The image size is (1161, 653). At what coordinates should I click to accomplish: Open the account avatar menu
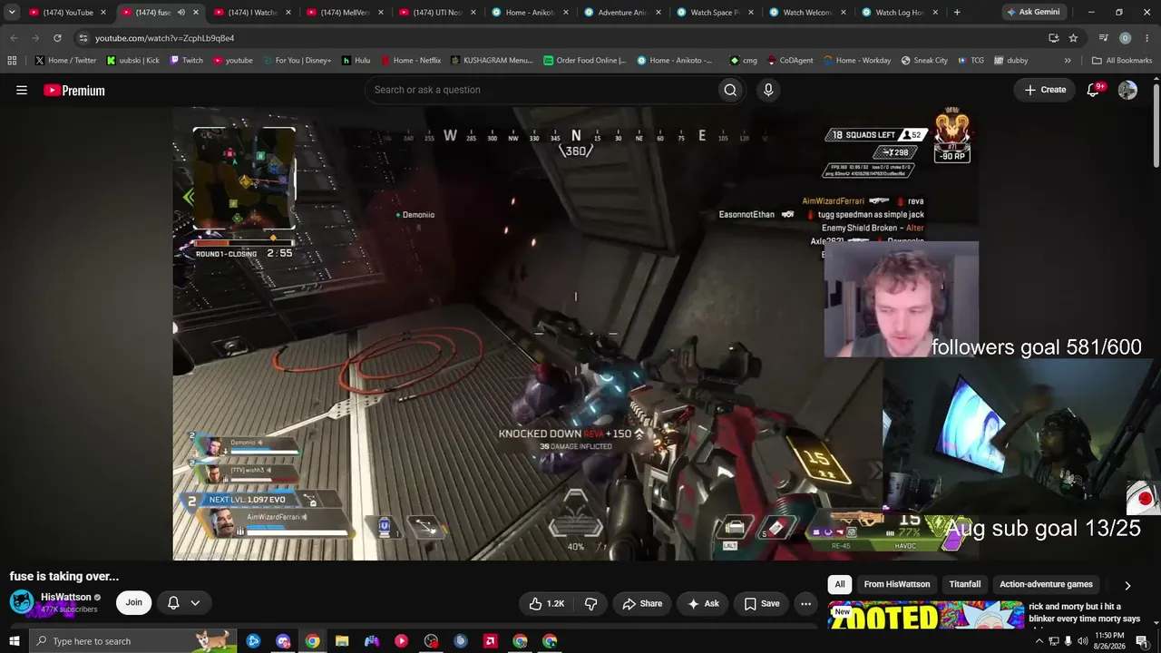click(x=1127, y=90)
